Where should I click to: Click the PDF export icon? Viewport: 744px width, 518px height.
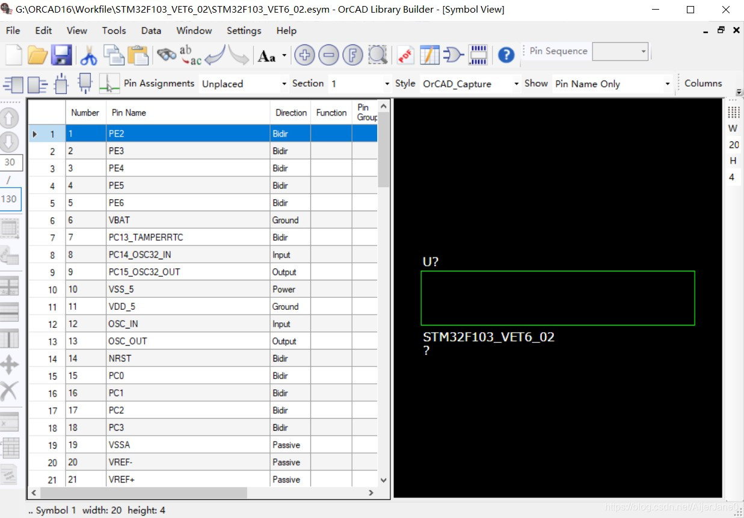pos(406,55)
